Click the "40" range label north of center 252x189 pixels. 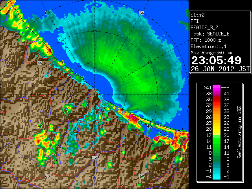94,31
